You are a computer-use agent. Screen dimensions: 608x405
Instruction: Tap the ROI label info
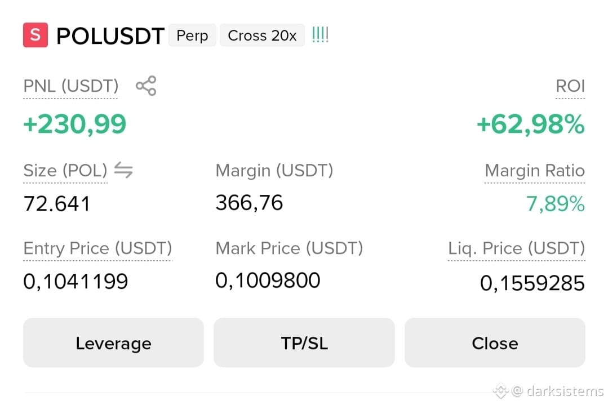click(x=570, y=86)
